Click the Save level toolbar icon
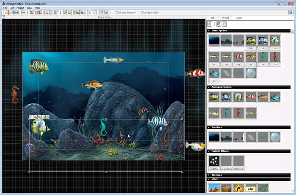Screen dimensions: 296x195 point(16,13)
